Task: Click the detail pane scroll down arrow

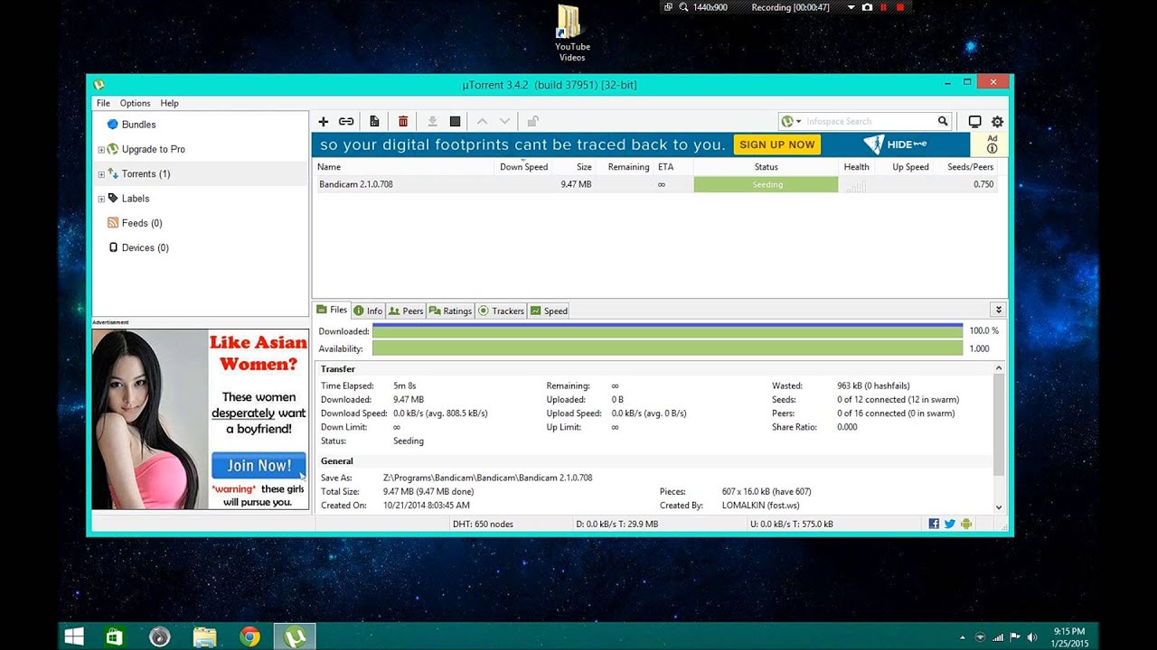Action: (999, 507)
